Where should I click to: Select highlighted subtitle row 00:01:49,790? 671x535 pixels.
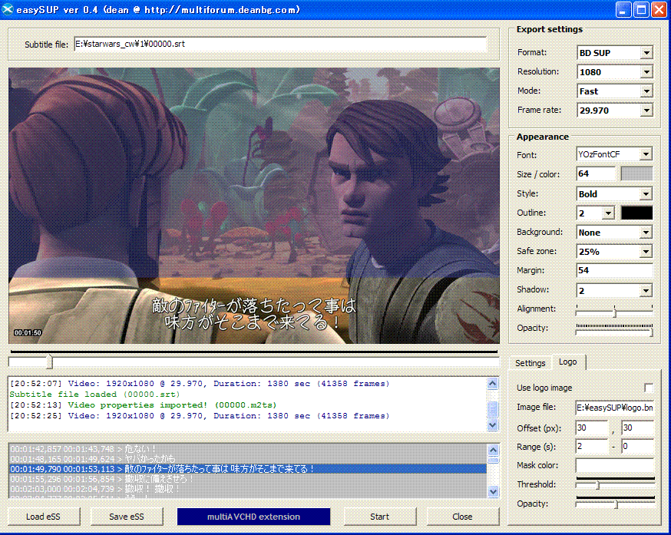click(x=248, y=469)
